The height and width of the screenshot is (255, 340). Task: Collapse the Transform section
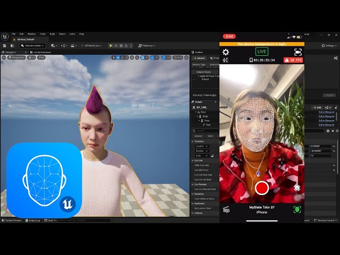tap(192, 141)
